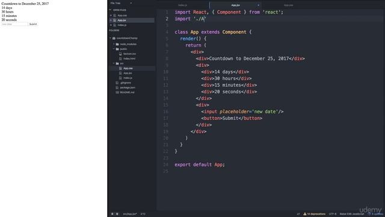The width and height of the screenshot is (385, 217).
Task: Click the first linter status icon
Action: 112,214
